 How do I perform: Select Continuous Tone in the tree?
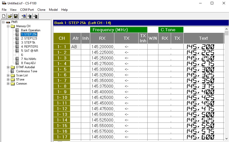[x=27, y=71]
